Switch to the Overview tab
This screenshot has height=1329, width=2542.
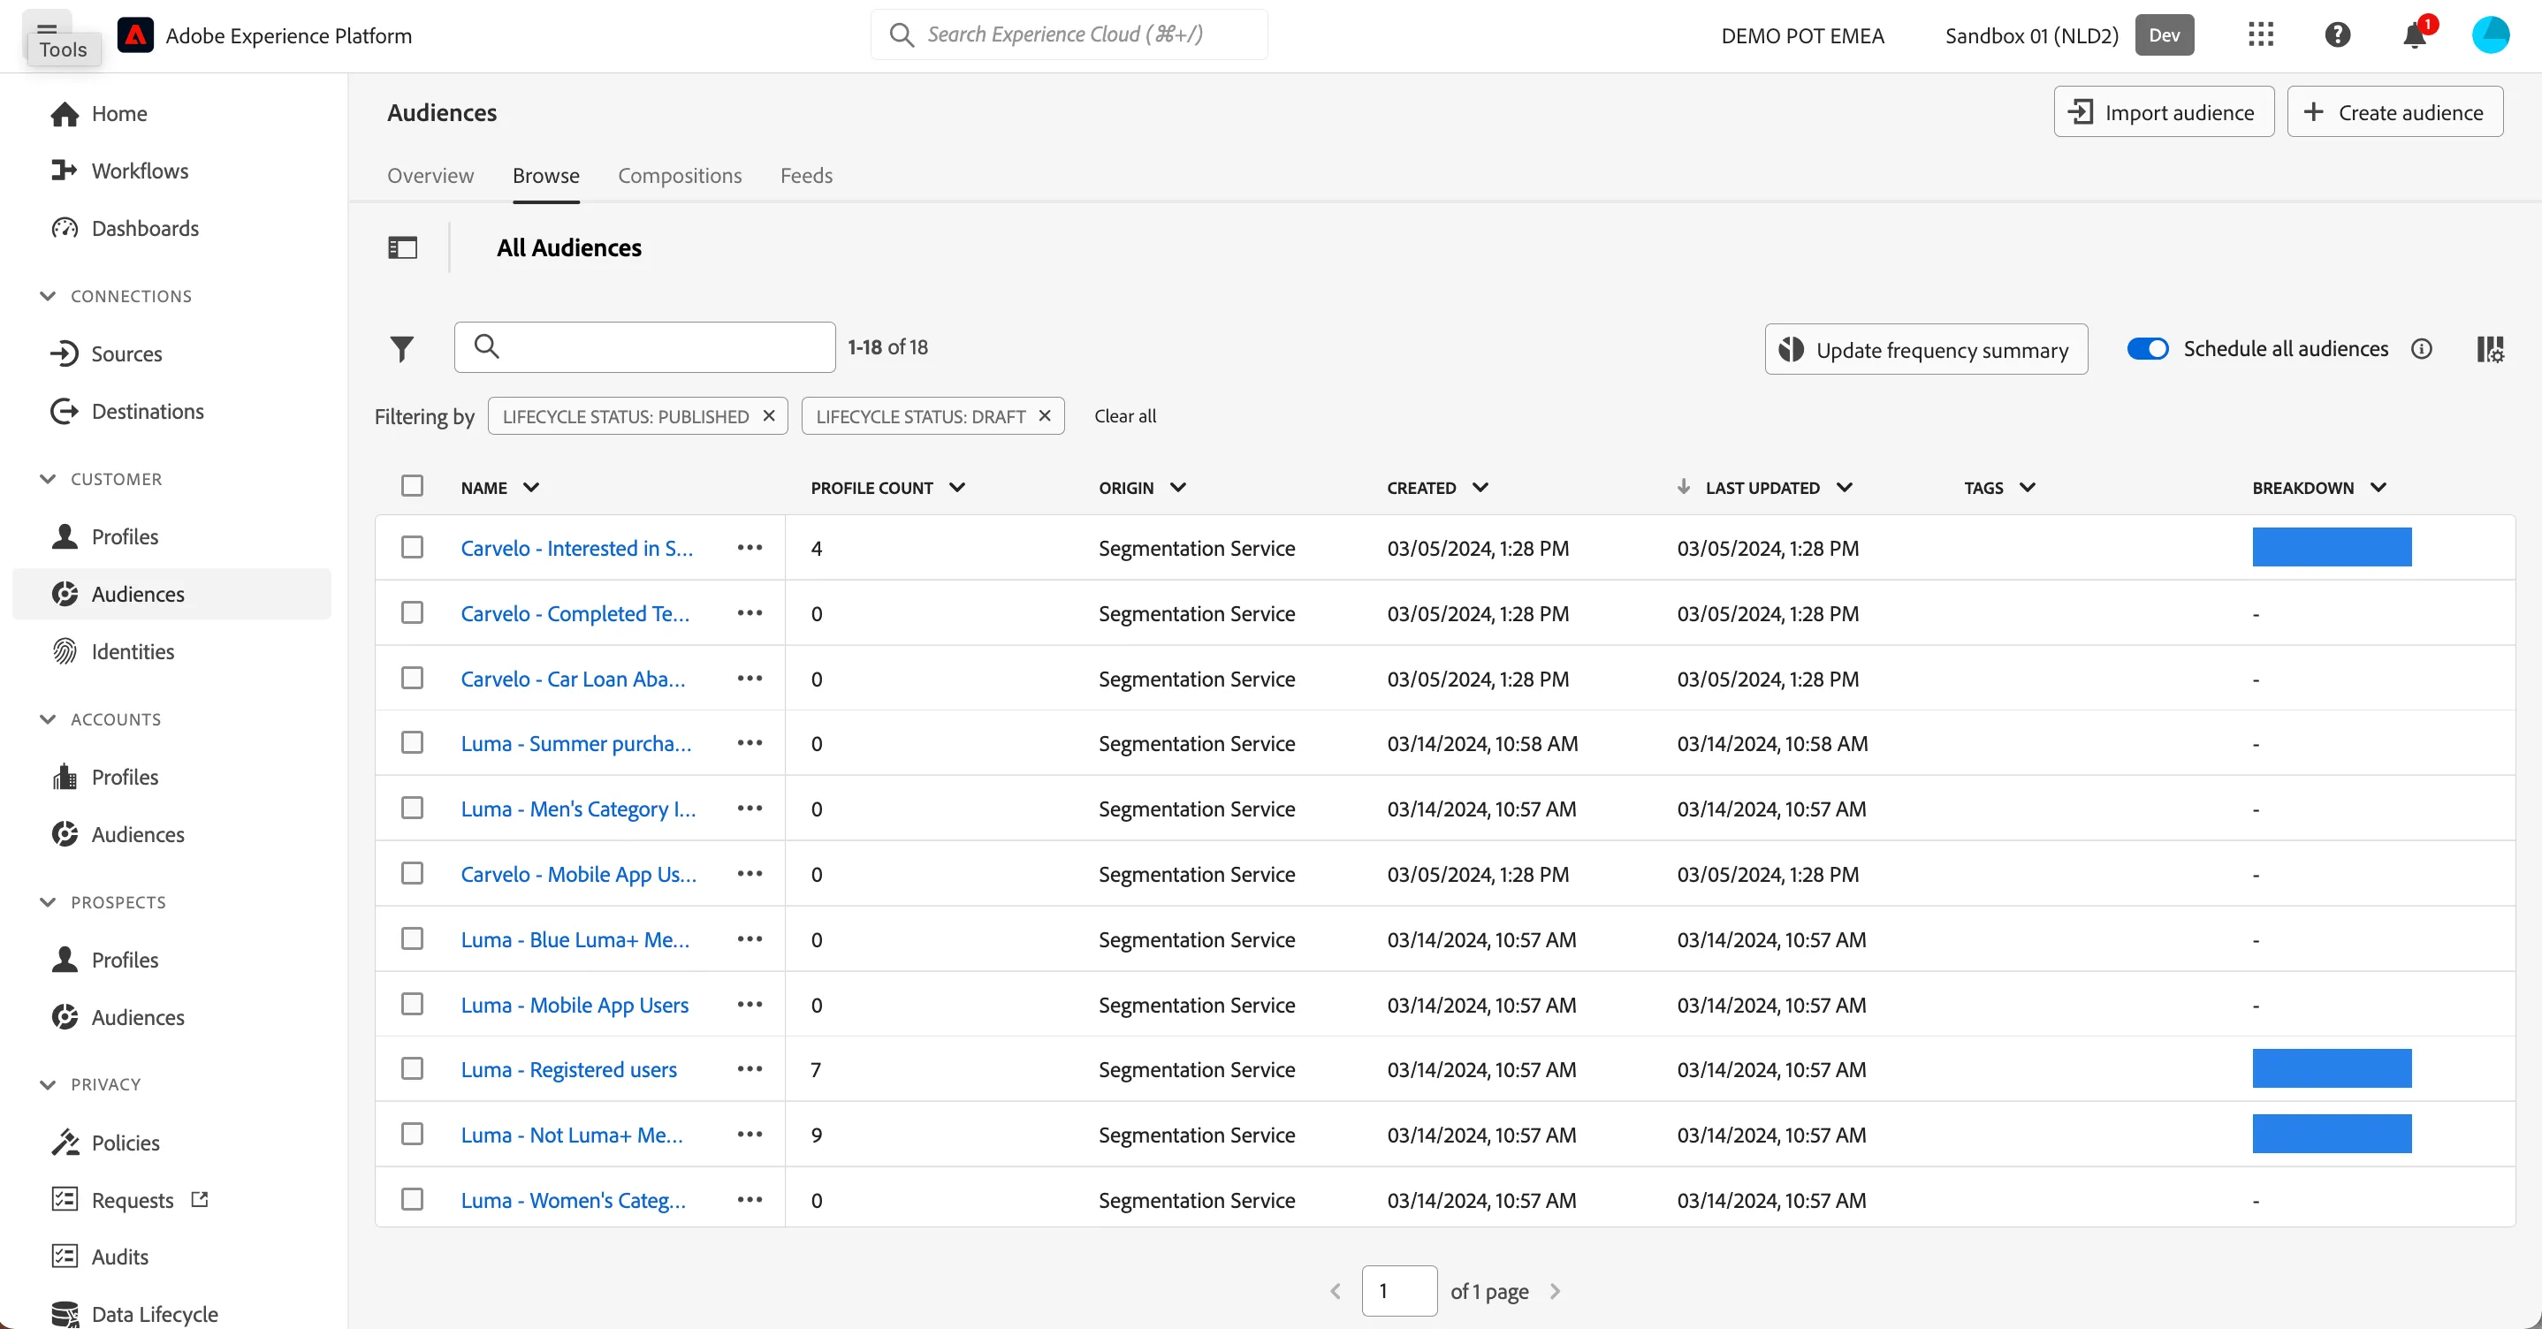point(430,176)
